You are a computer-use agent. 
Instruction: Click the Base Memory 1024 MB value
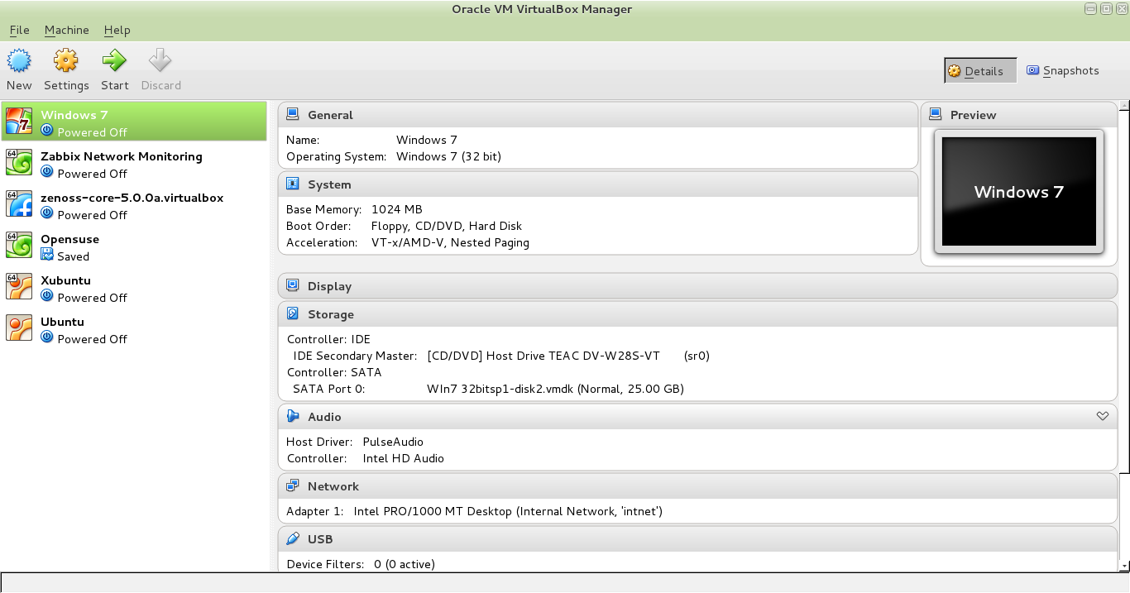pyautogui.click(x=397, y=209)
